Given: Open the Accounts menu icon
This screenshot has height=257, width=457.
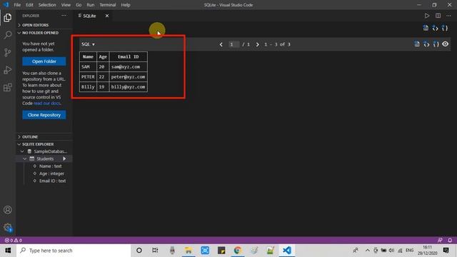Looking at the screenshot, I should 8,210.
